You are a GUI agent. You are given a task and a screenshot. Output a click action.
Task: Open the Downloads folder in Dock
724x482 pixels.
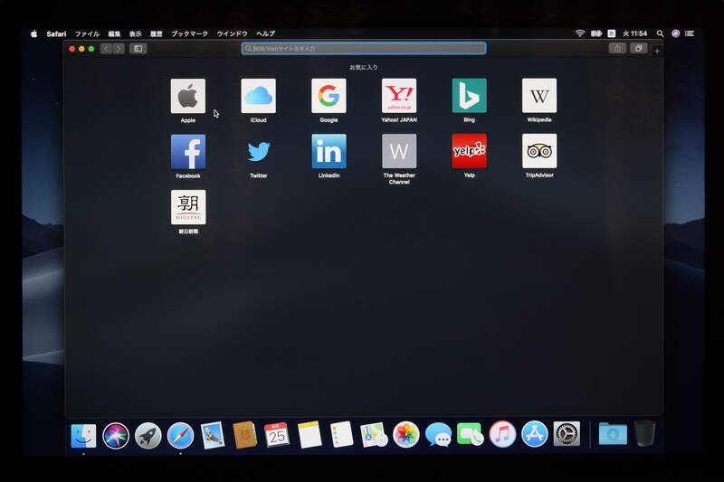point(613,433)
